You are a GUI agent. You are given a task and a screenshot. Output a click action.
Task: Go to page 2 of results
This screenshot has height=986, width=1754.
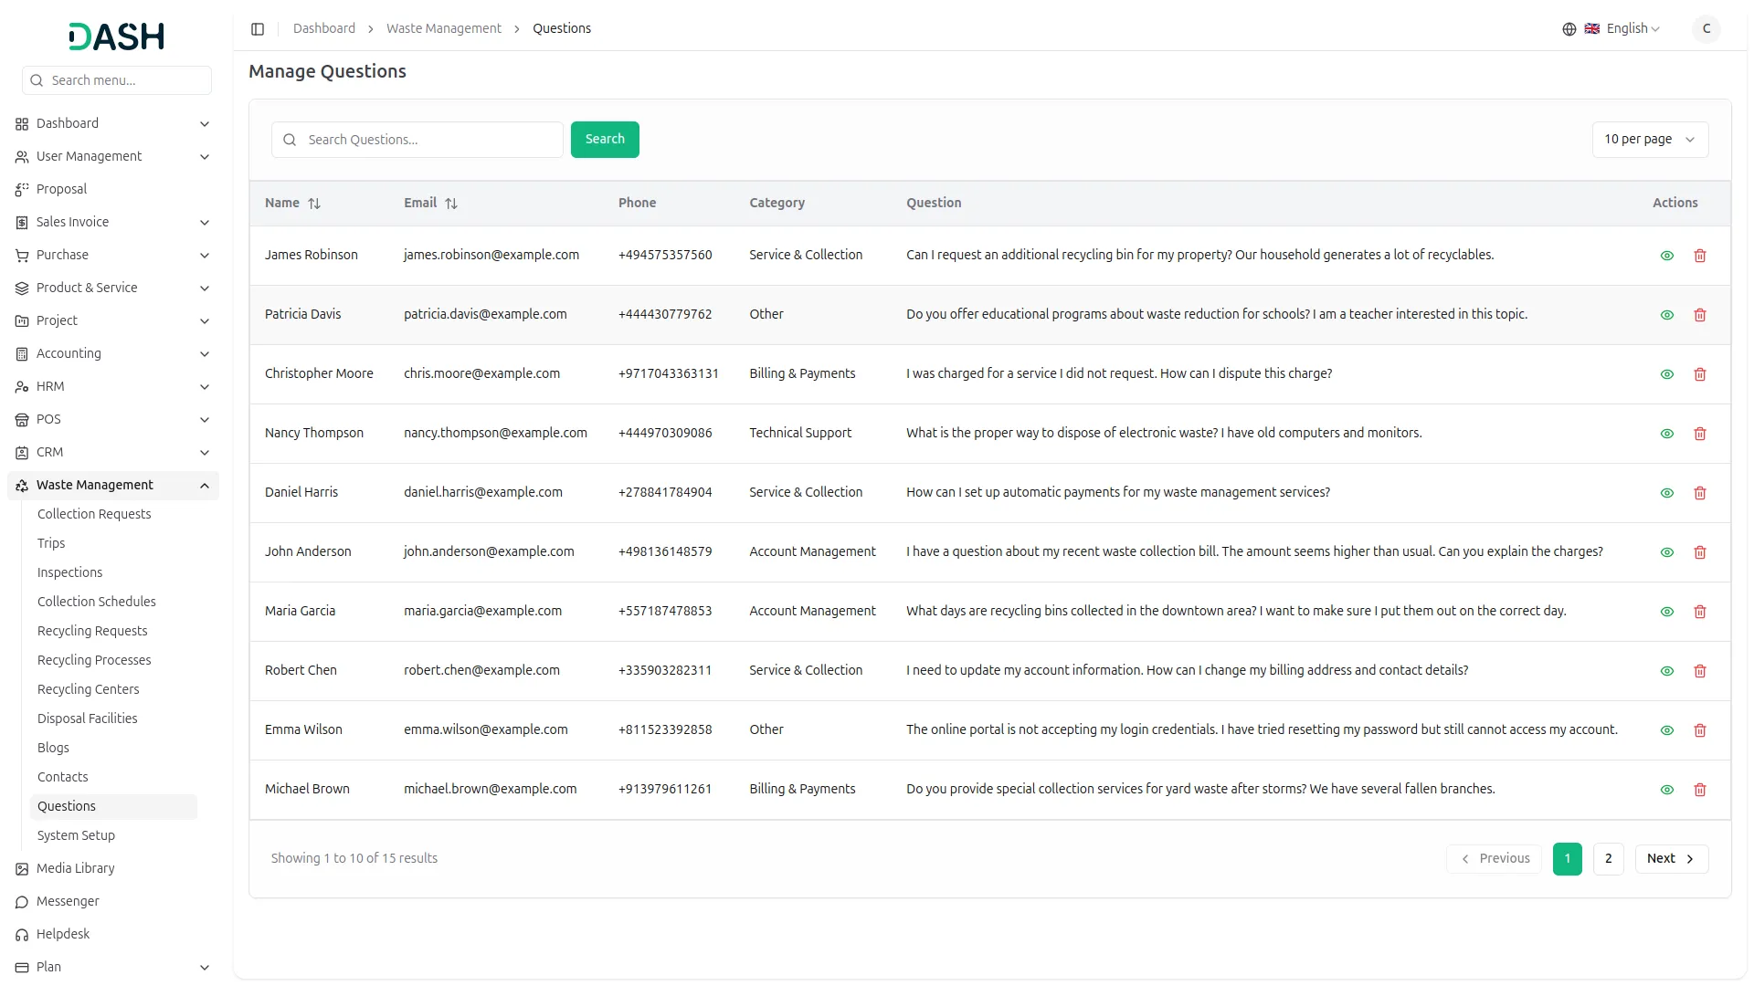1608,858
